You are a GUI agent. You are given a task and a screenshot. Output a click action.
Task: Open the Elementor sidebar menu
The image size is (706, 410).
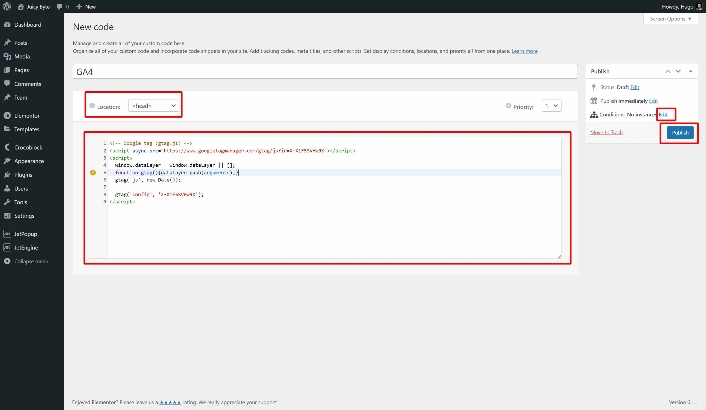[27, 115]
